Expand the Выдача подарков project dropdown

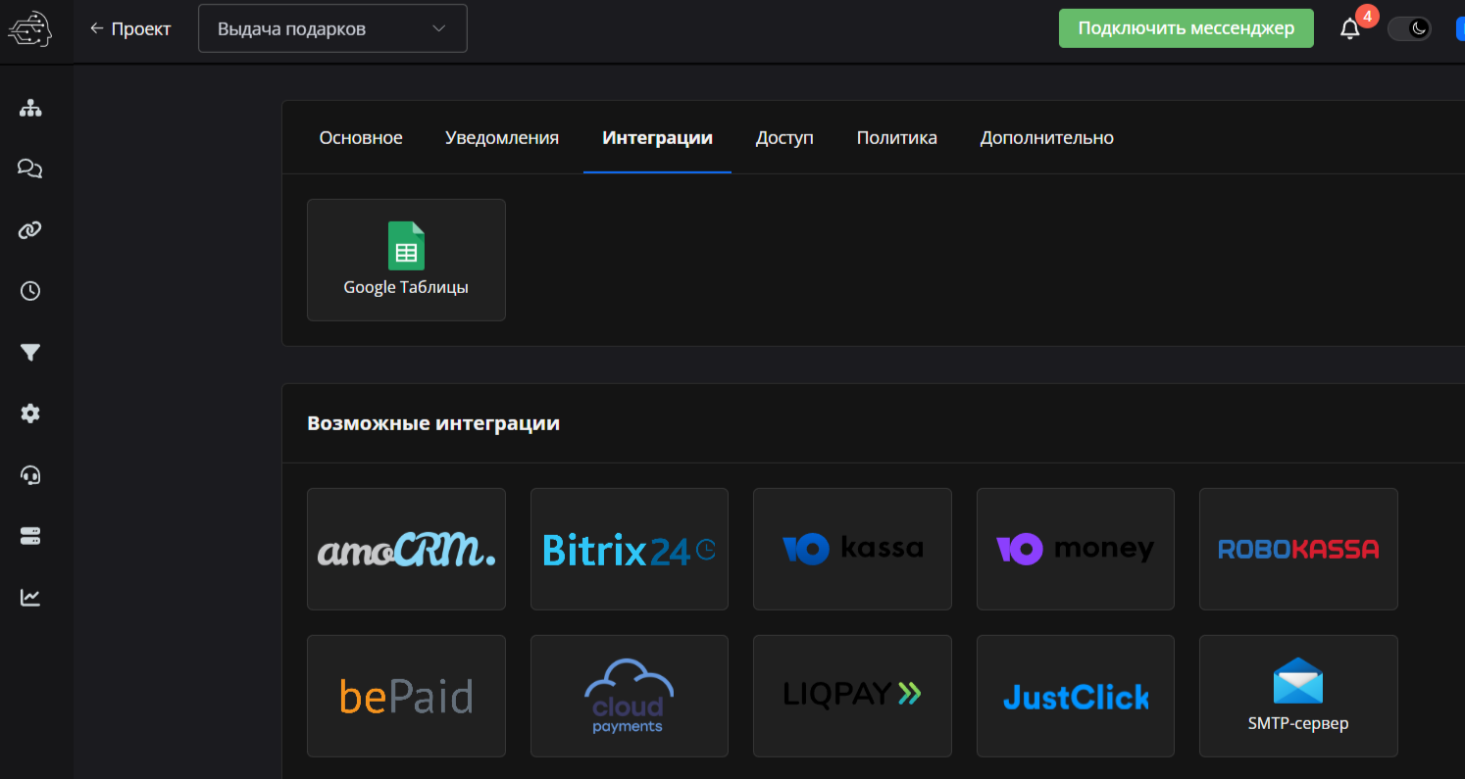point(332,28)
